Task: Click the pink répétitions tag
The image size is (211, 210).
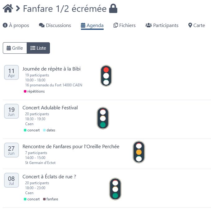Action: [x=34, y=91]
